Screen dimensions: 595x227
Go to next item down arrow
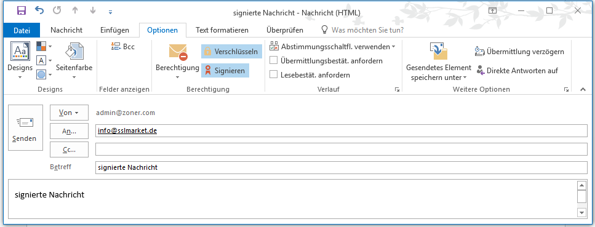click(93, 11)
